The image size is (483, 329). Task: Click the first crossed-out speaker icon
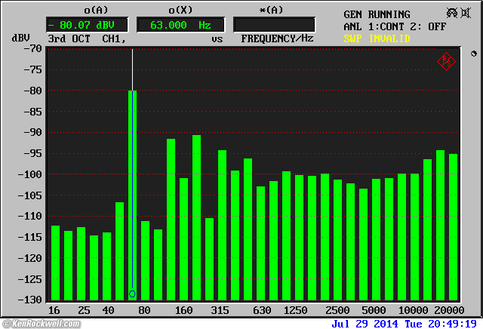coord(453,13)
